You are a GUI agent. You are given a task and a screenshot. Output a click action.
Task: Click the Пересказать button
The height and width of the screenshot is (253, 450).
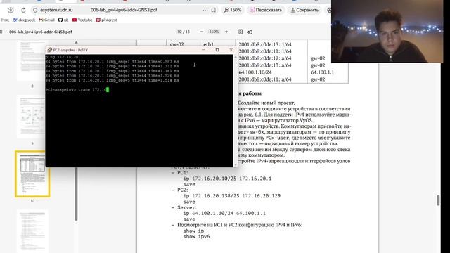point(266,10)
